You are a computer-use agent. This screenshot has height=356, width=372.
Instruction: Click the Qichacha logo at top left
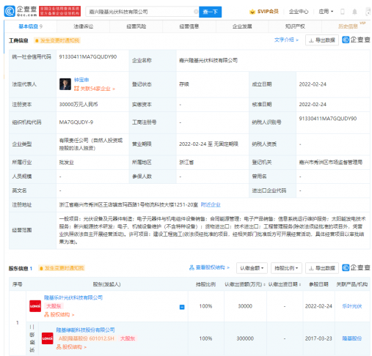(x=21, y=11)
